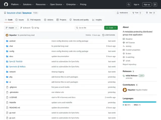Open the green Code dropdown button
The width and height of the screenshot is (161, 120).
click(111, 28)
